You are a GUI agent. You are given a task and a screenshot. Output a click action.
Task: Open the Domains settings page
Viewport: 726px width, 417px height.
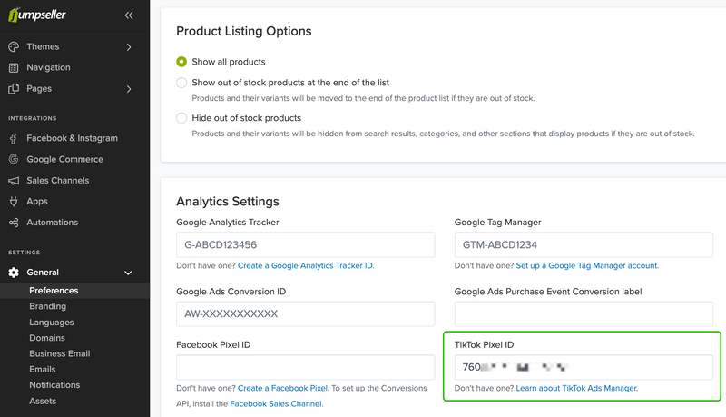[x=46, y=338]
